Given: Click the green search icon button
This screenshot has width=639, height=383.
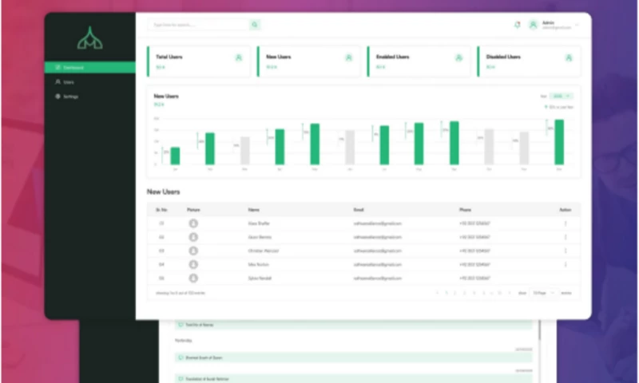Looking at the screenshot, I should point(255,25).
